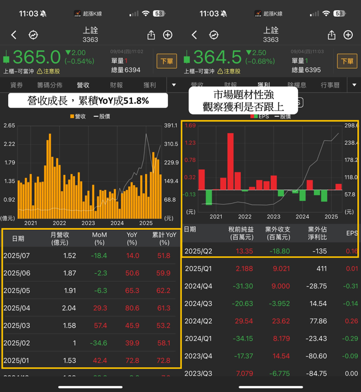Viewport: 361px width, 392px height.
Task: Select 2025/02 revenue row
Action: 90,343
